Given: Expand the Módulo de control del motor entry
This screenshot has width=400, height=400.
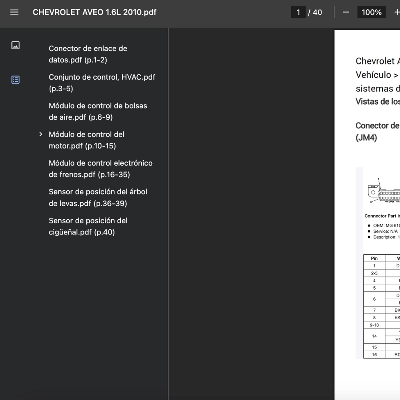Looking at the screenshot, I should click(x=41, y=134).
